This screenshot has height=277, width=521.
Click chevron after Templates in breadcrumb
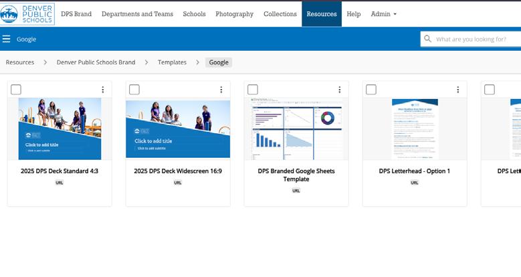click(x=197, y=62)
